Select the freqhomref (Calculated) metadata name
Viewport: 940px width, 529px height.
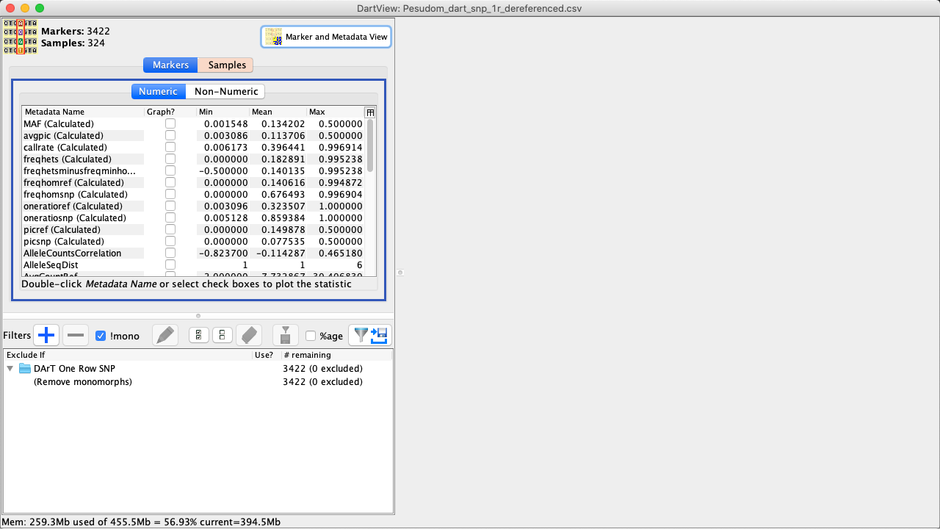click(73, 182)
